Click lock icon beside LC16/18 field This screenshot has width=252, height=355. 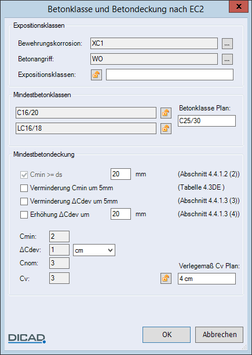[x=166, y=128]
